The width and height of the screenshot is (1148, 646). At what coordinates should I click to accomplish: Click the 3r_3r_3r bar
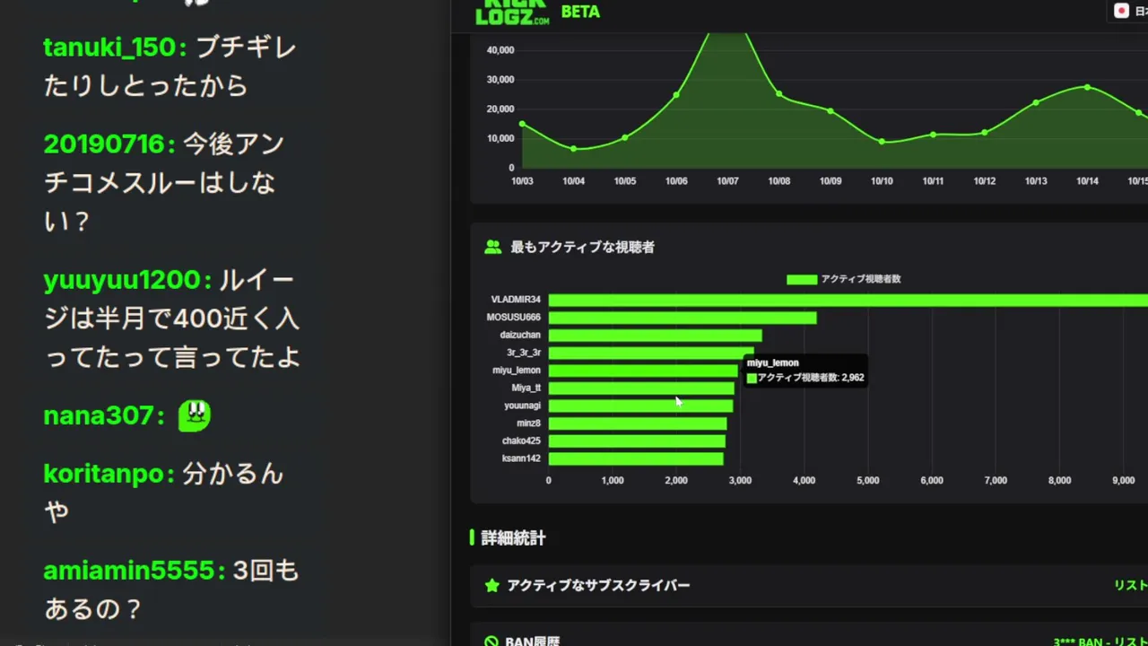pyautogui.click(x=651, y=353)
